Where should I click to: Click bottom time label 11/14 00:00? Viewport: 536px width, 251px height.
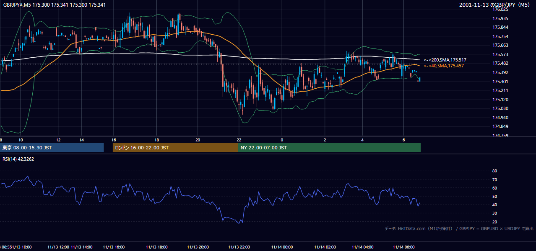(x=282, y=247)
